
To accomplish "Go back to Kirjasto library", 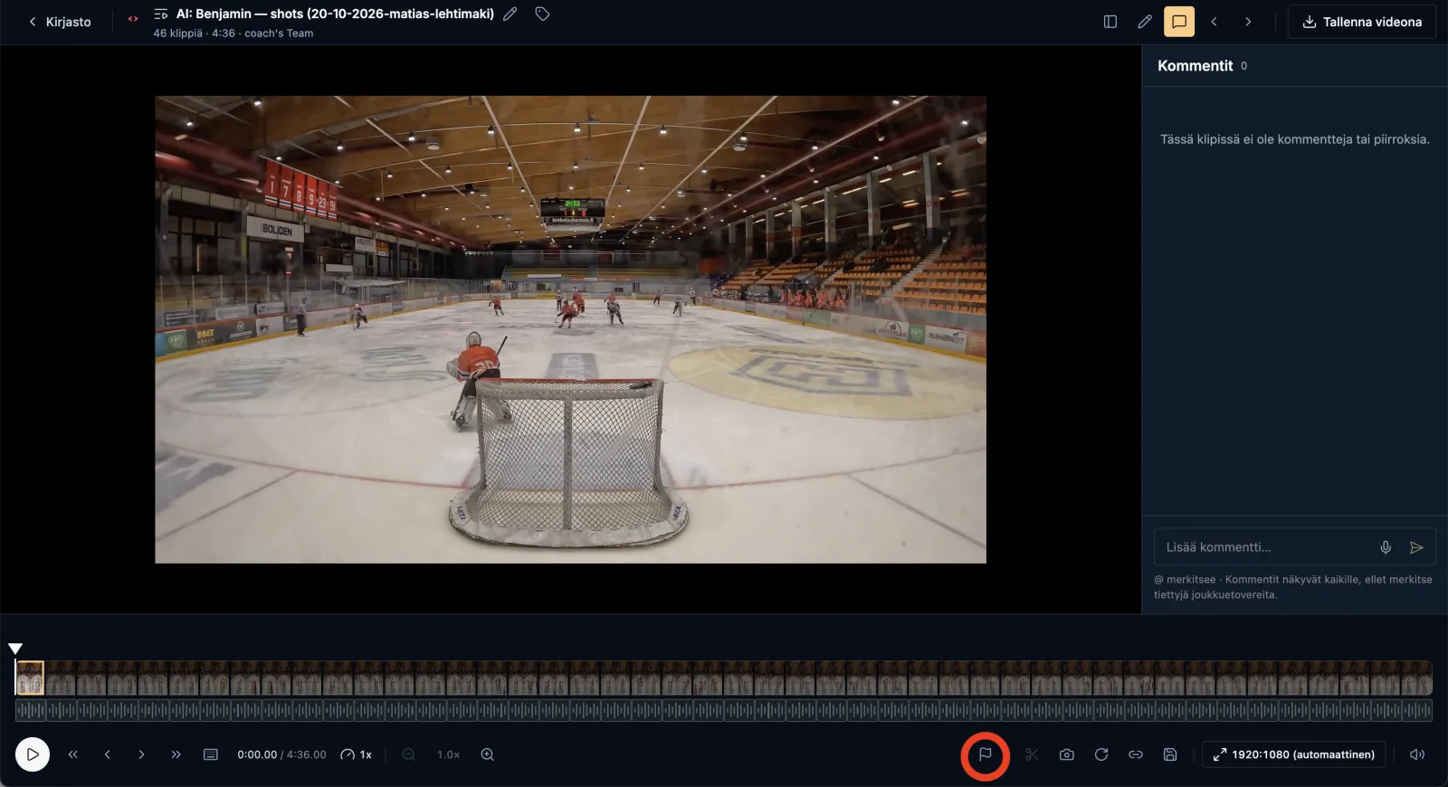I will 60,22.
